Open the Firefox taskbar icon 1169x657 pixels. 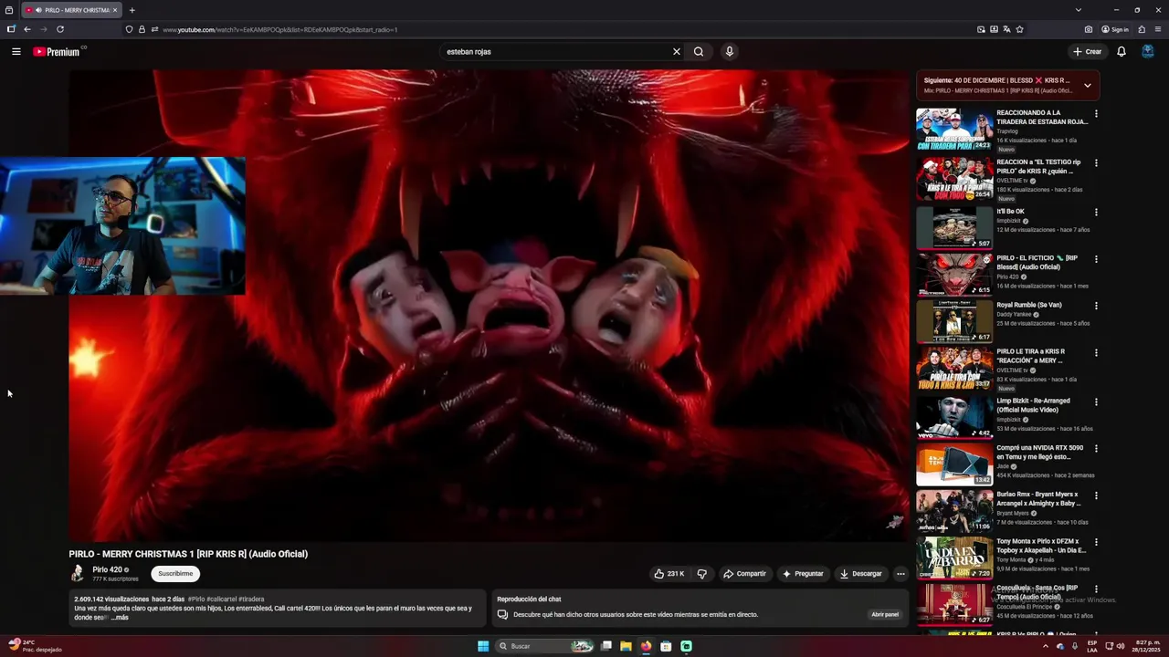(646, 646)
